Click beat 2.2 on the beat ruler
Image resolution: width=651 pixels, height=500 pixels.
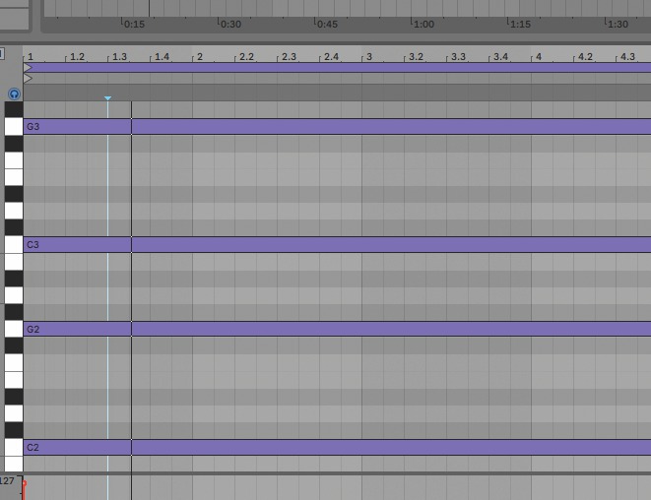246,57
